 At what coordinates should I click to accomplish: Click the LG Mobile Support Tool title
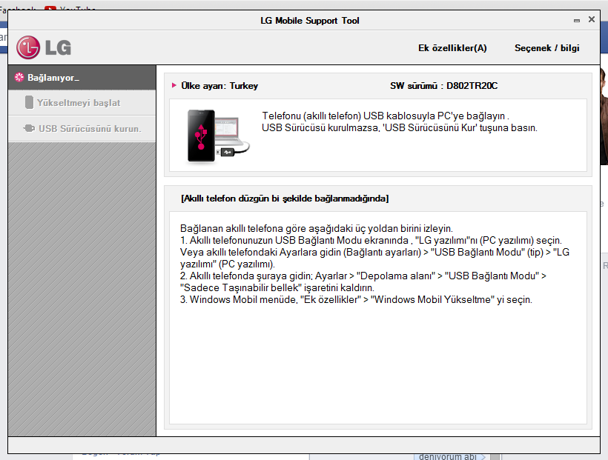(310, 21)
